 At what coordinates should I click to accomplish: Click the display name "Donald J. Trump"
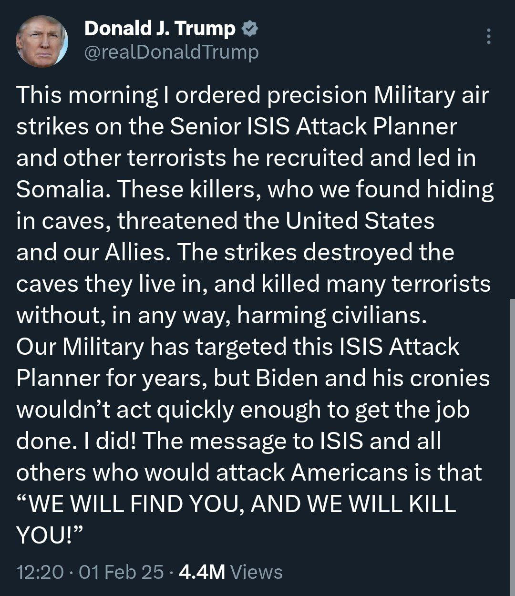160,30
